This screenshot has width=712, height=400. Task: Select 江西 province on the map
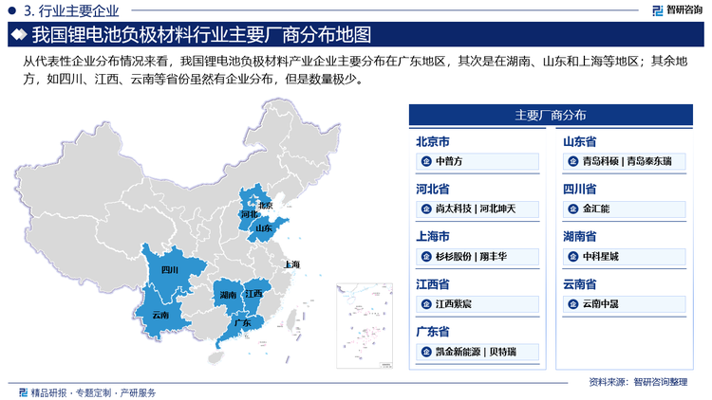[x=253, y=294]
